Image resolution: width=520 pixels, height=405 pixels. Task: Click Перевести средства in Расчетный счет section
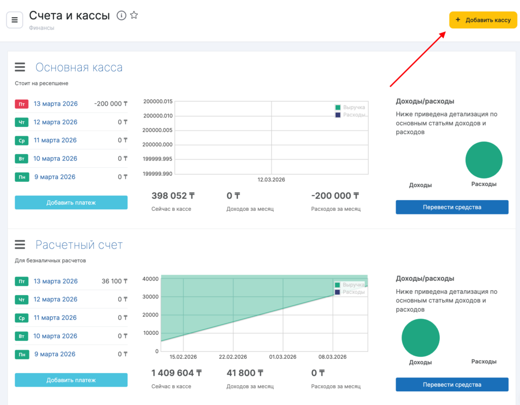[x=452, y=385]
